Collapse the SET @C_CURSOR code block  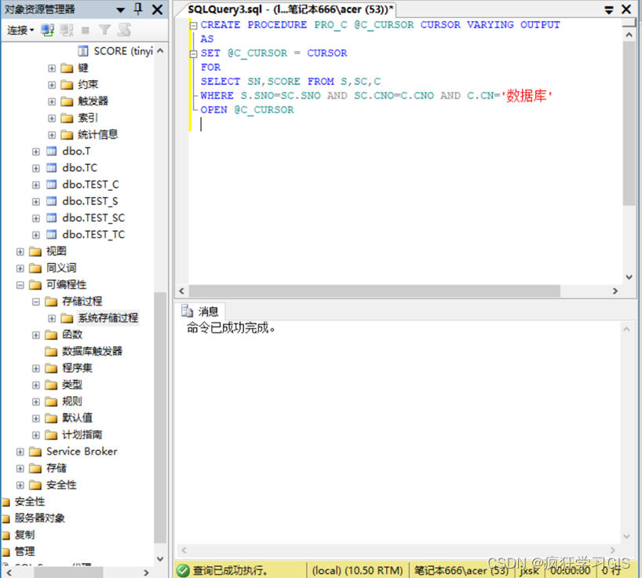click(193, 53)
